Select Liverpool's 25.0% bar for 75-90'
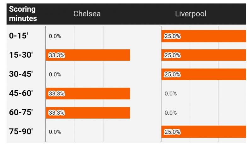This screenshot has height=148, width=252. pyautogui.click(x=203, y=132)
